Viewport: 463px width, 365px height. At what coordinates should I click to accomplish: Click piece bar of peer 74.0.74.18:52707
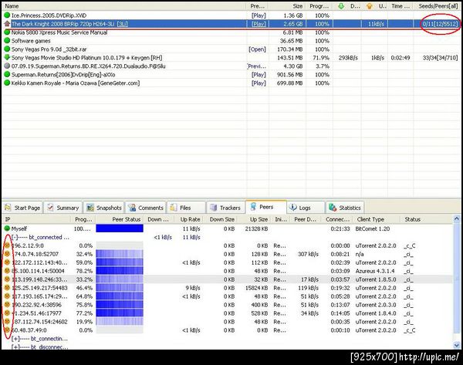click(120, 254)
